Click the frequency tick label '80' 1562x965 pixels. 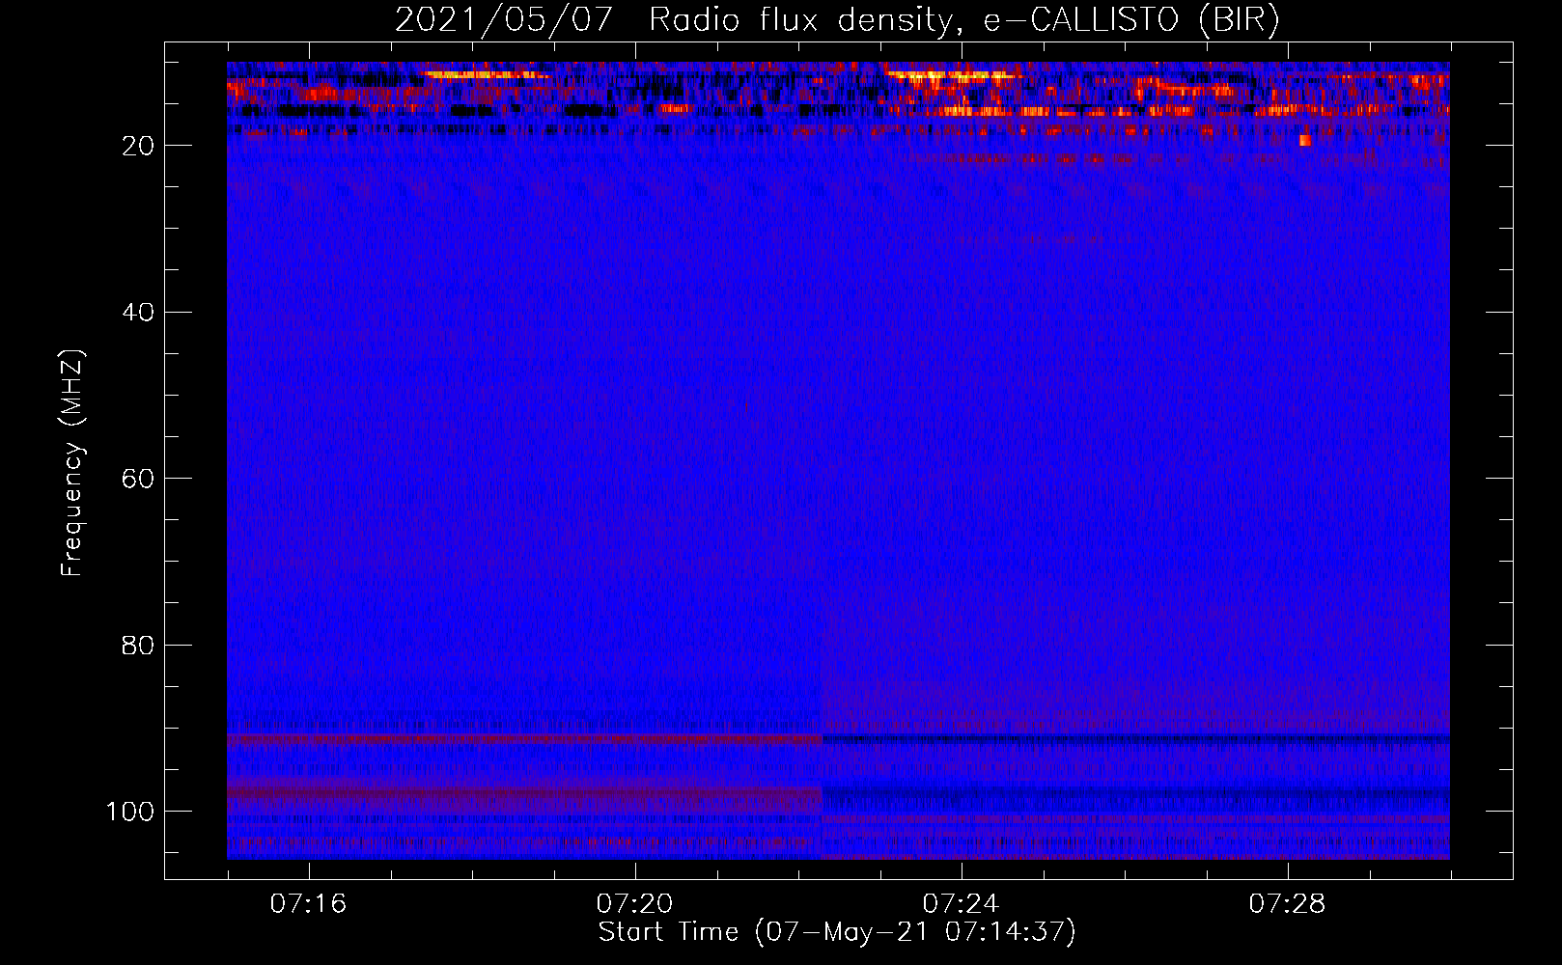point(138,646)
